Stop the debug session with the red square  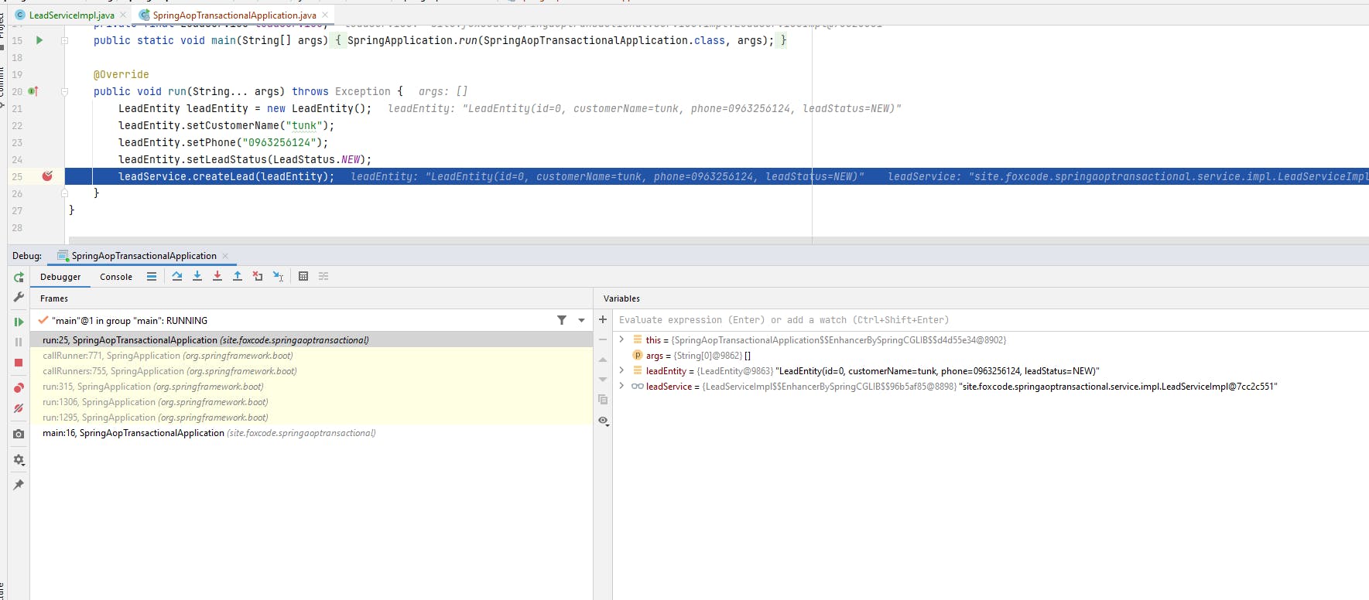[x=19, y=363]
